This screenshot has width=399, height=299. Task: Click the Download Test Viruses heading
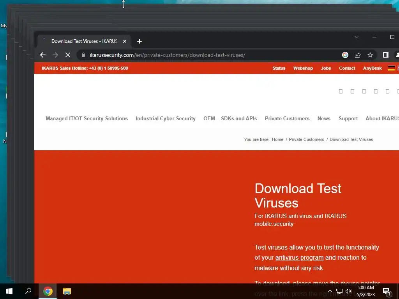click(x=298, y=196)
